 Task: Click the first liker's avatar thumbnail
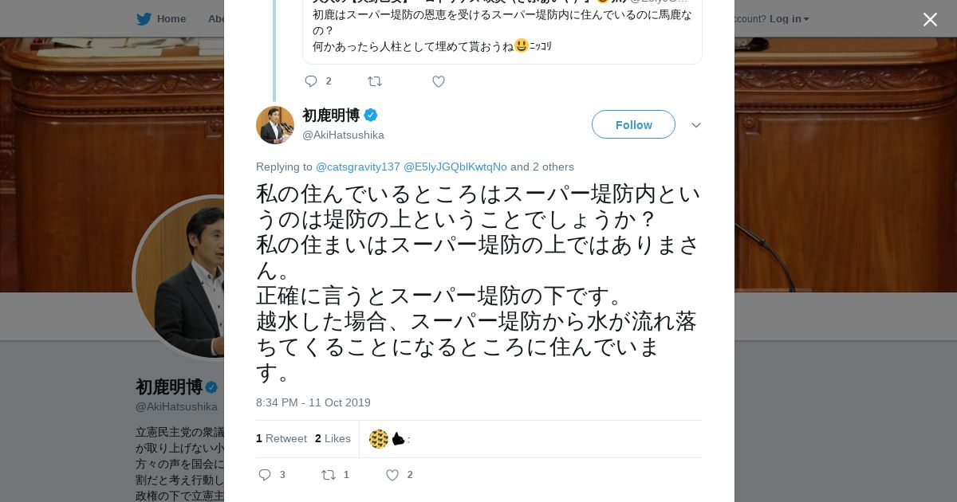[378, 439]
